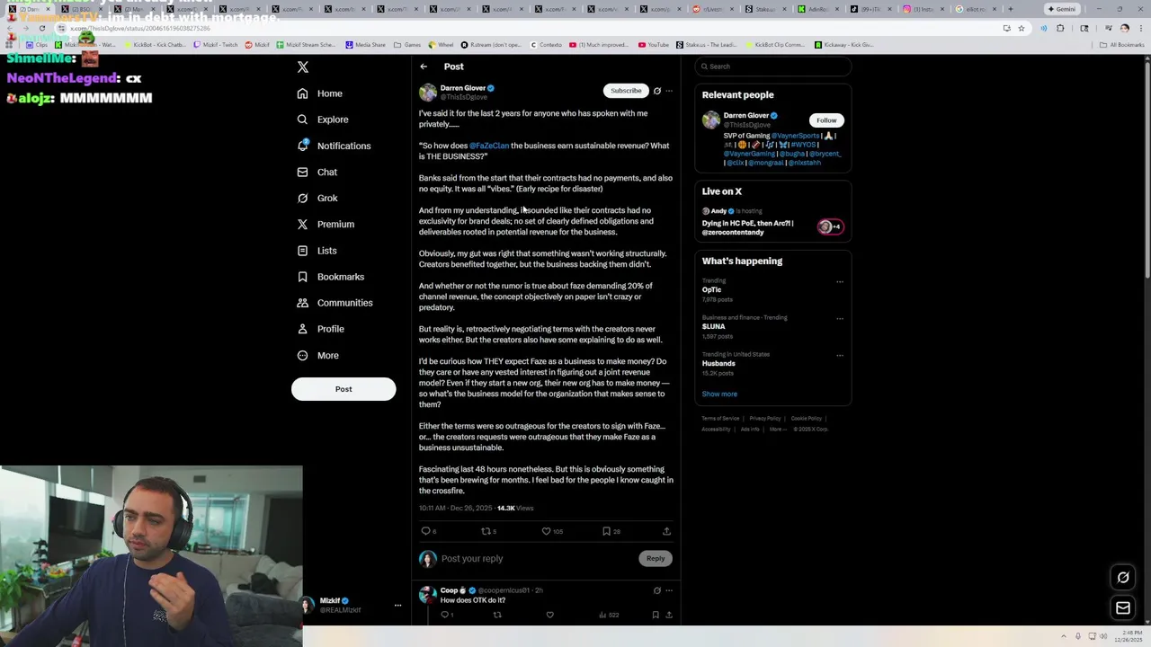Open three-dot menu on Darren Glover's post

tap(669, 91)
